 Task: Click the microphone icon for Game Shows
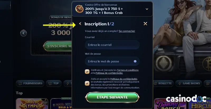point(180,84)
